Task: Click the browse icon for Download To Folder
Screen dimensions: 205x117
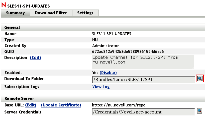Action: pyautogui.click(x=199, y=79)
